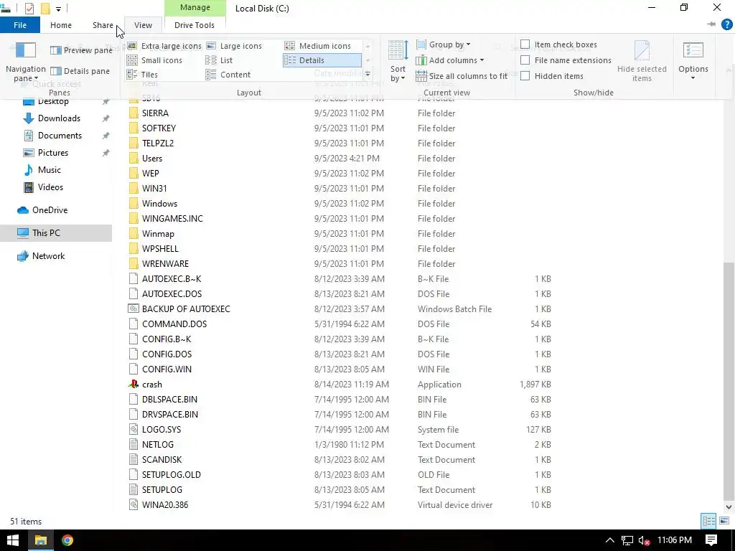
Task: Select the SETUPLOG.OLD file name
Action: coord(171,475)
